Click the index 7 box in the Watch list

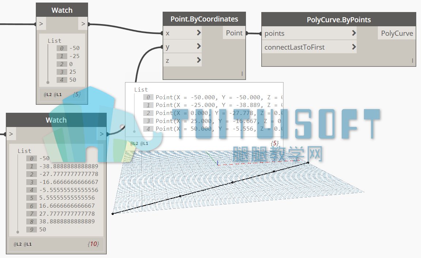coord(31,214)
